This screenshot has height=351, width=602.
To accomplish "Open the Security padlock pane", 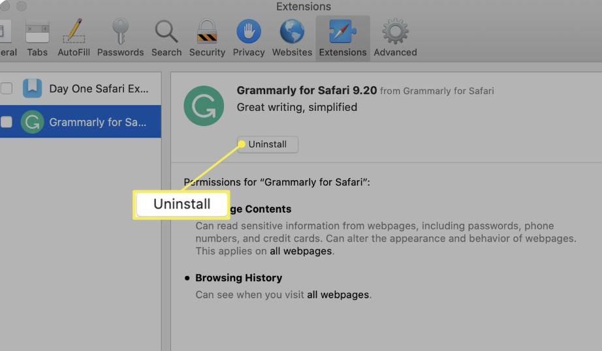I will 207,38.
